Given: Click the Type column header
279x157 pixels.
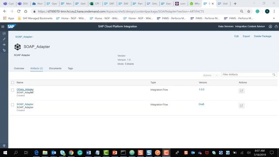Looking at the screenshot, I should tap(153, 82).
